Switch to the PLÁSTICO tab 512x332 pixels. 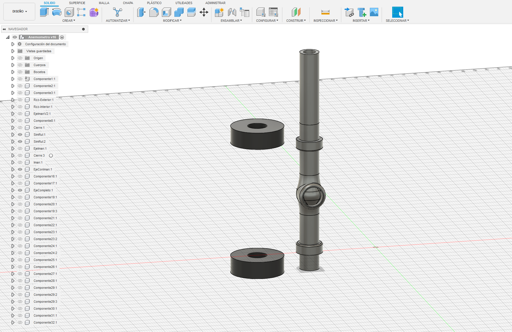[154, 3]
